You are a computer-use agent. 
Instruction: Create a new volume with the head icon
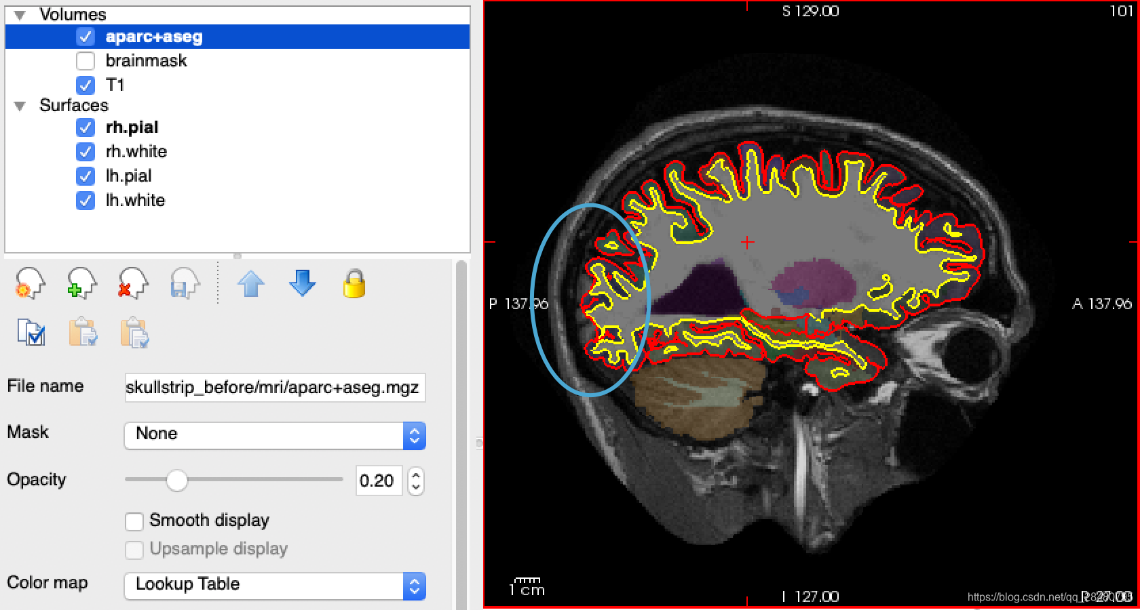point(28,285)
